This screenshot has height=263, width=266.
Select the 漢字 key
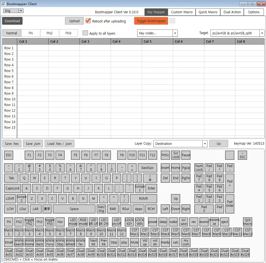click(x=47, y=209)
